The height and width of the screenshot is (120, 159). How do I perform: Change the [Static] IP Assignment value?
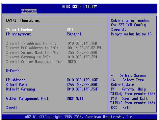(x=74, y=34)
